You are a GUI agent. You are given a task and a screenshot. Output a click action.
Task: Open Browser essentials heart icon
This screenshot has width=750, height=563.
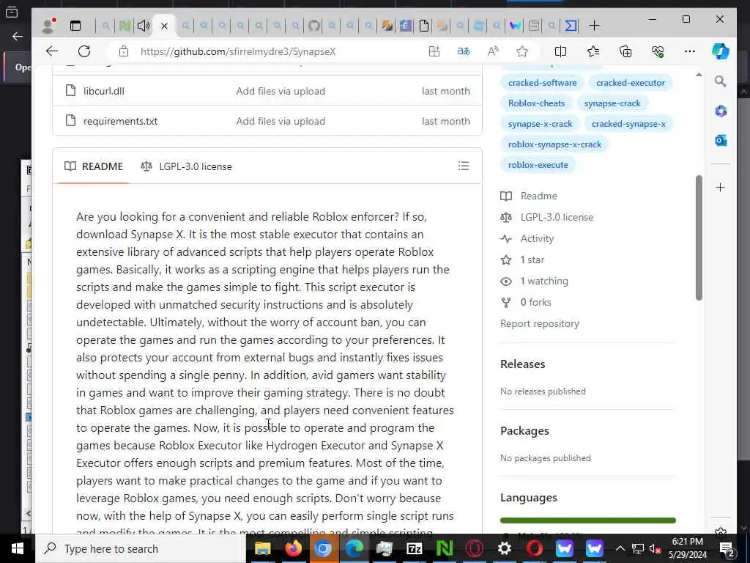(x=658, y=51)
